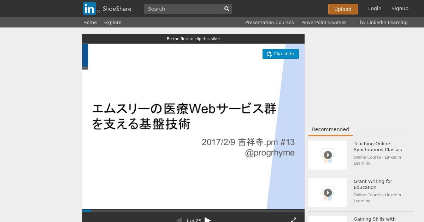Open Grant Writing for Education title
Image resolution: width=424 pixels, height=222 pixels.
click(373, 184)
